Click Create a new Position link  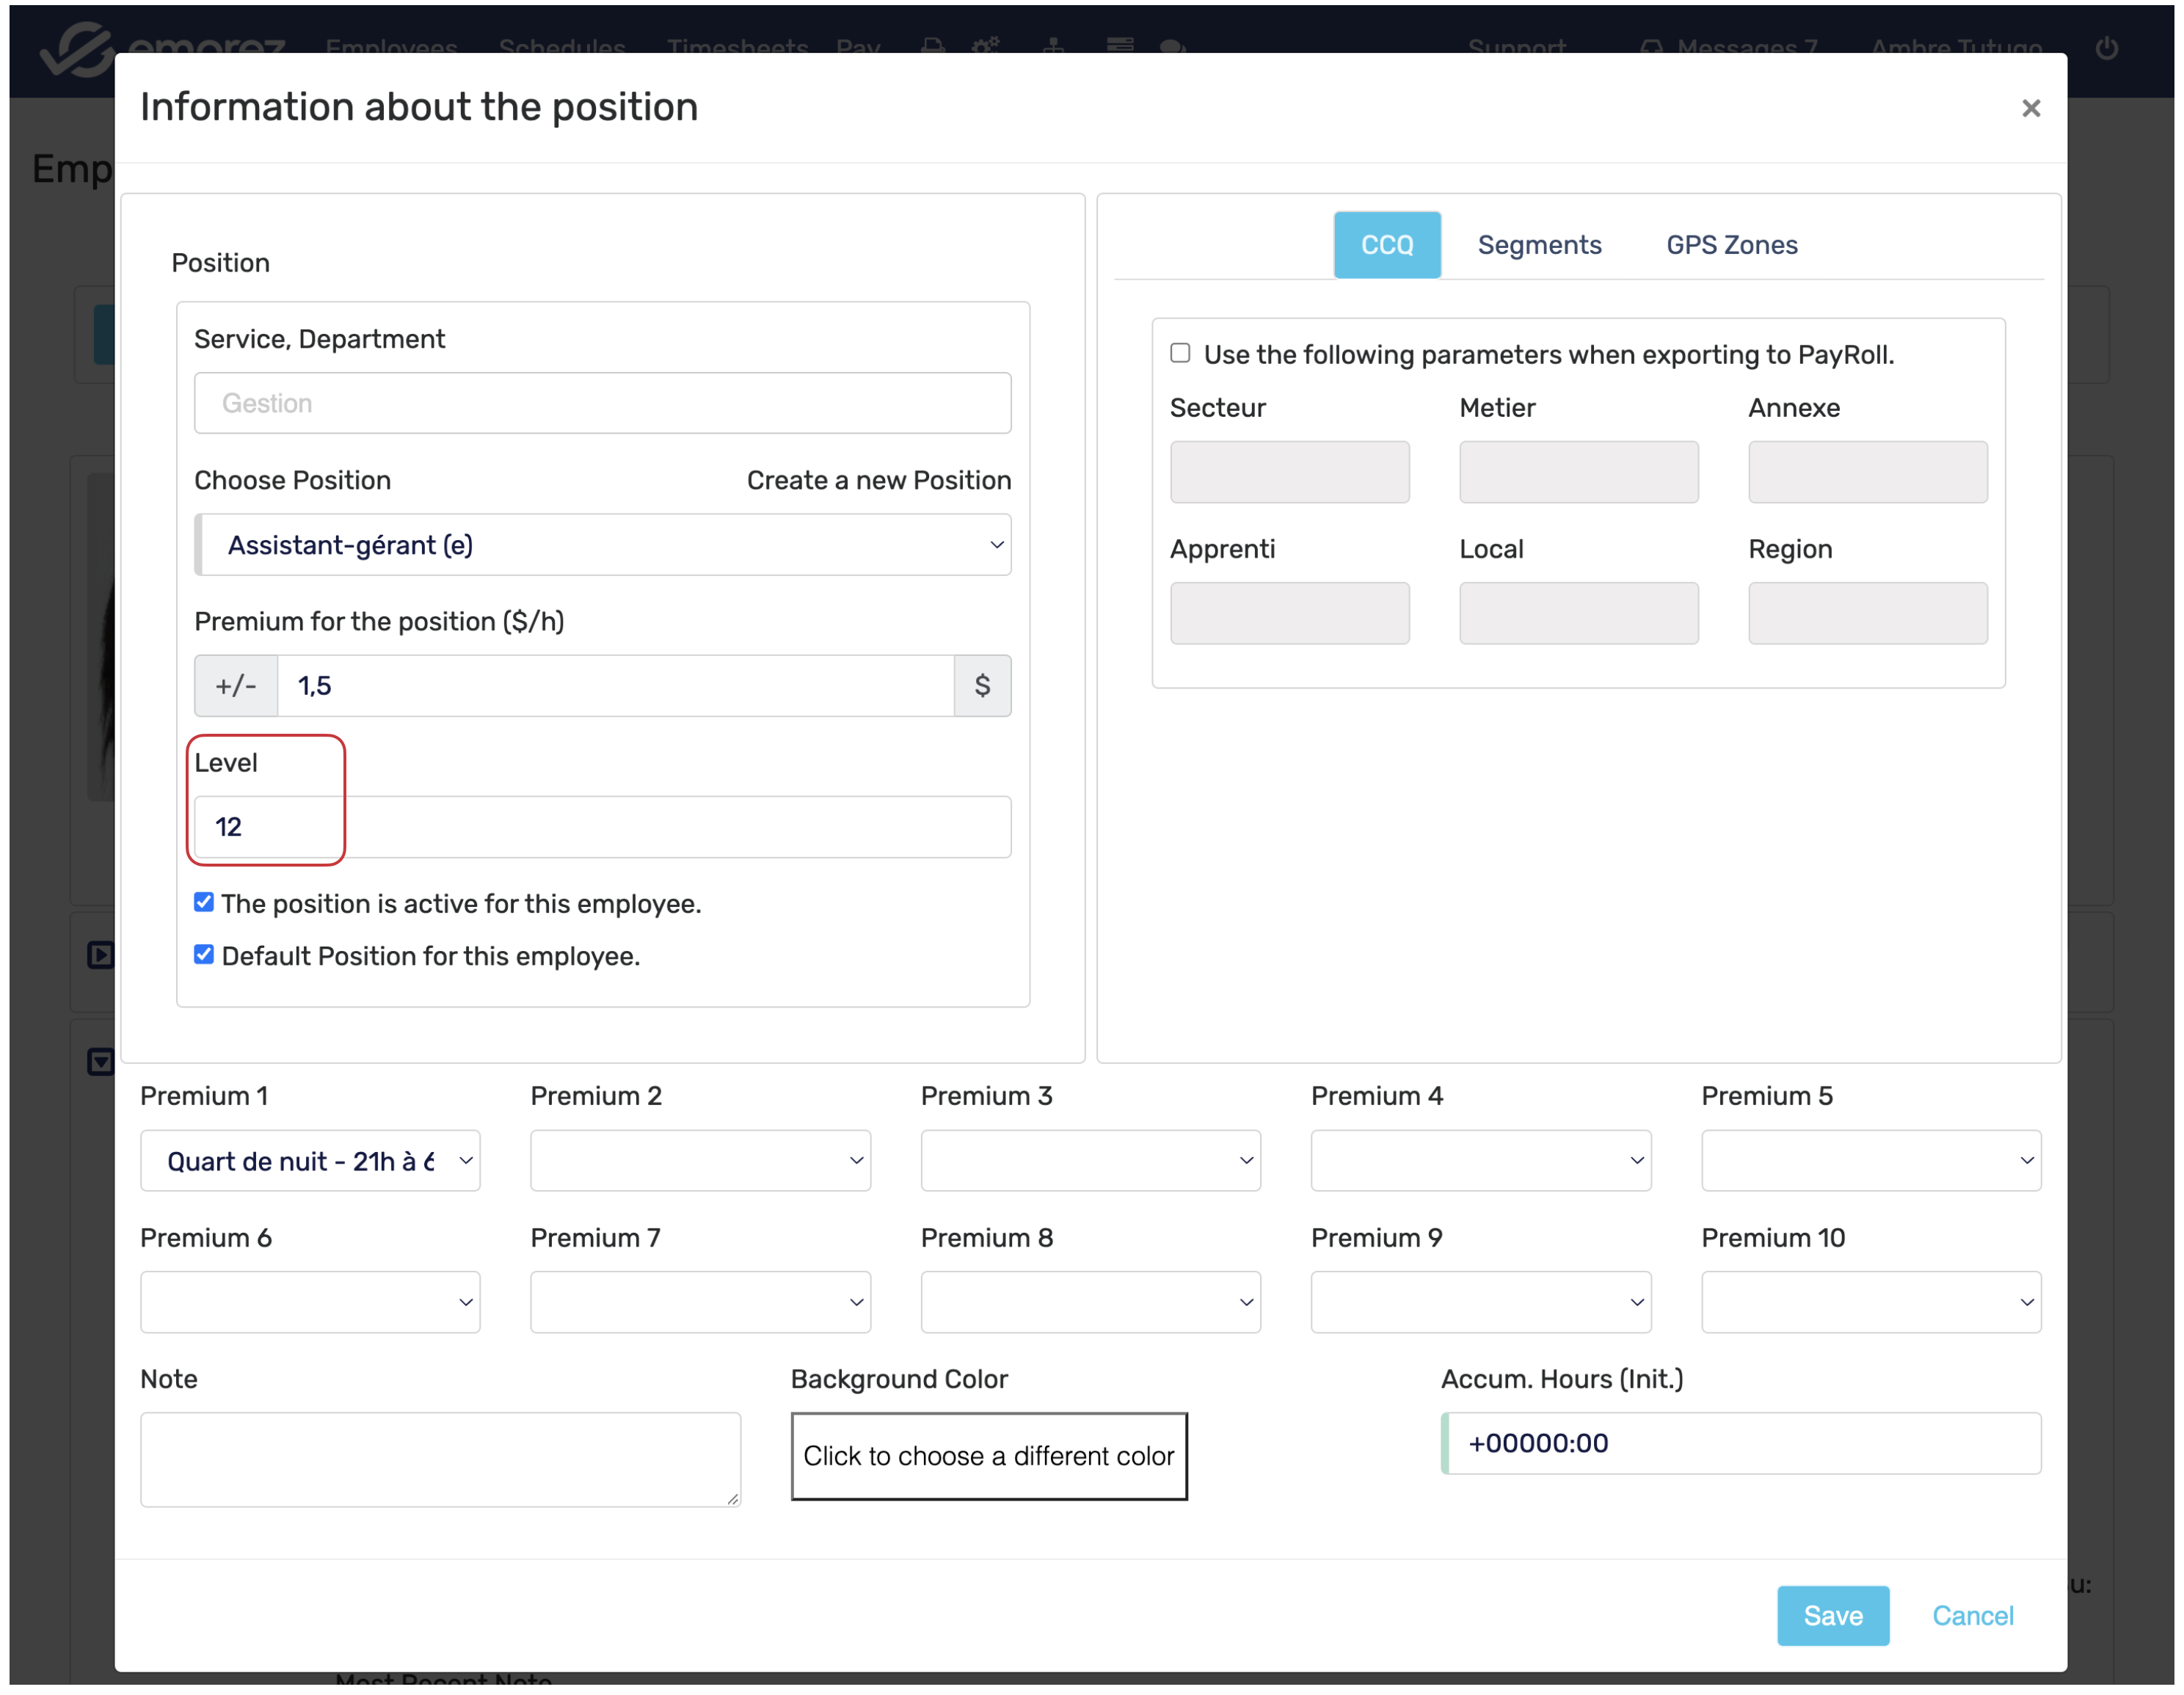coord(878,480)
